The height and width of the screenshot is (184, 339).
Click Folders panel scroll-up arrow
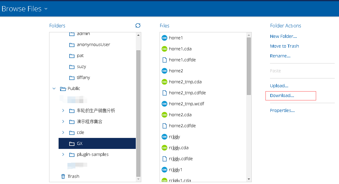click(x=138, y=35)
